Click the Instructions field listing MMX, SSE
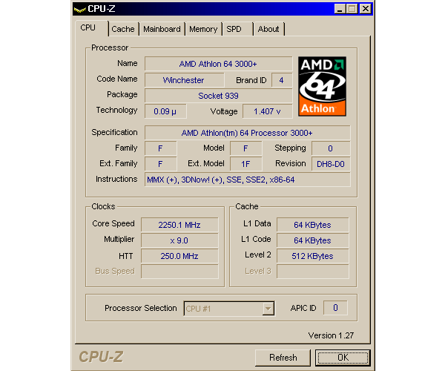Image resolution: width=445 pixels, height=371 pixels. [x=247, y=180]
